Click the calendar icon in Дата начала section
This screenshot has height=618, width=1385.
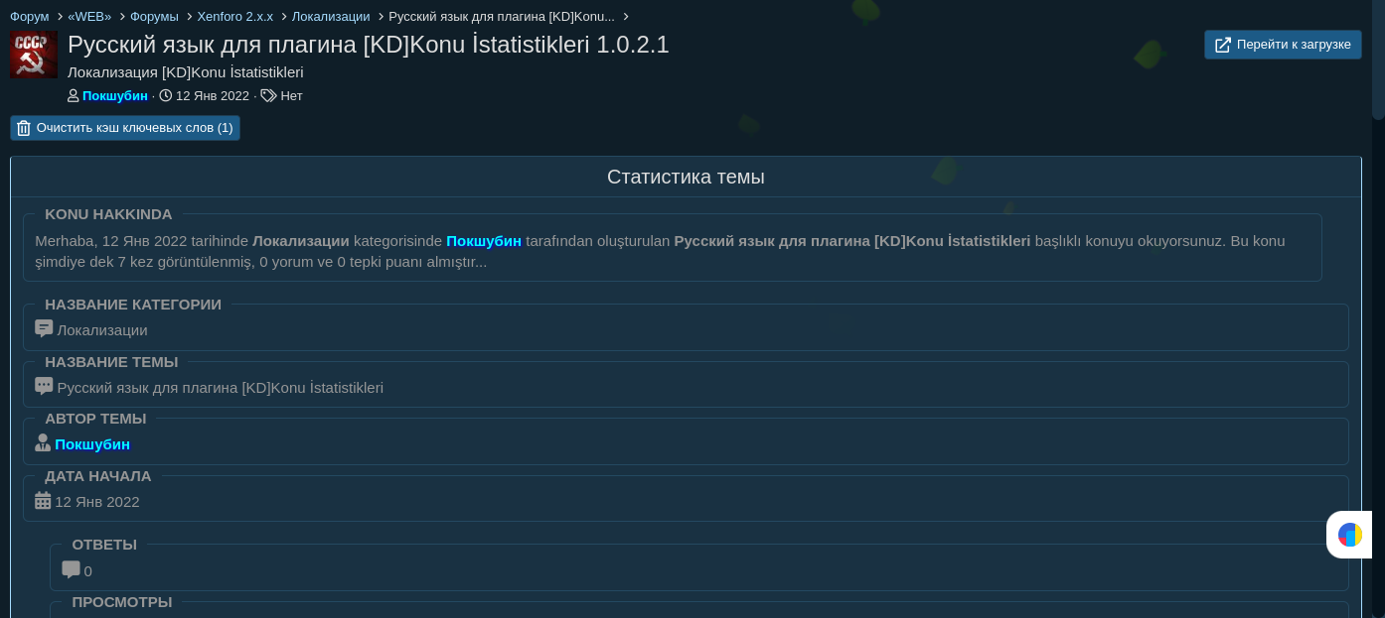[x=43, y=501]
